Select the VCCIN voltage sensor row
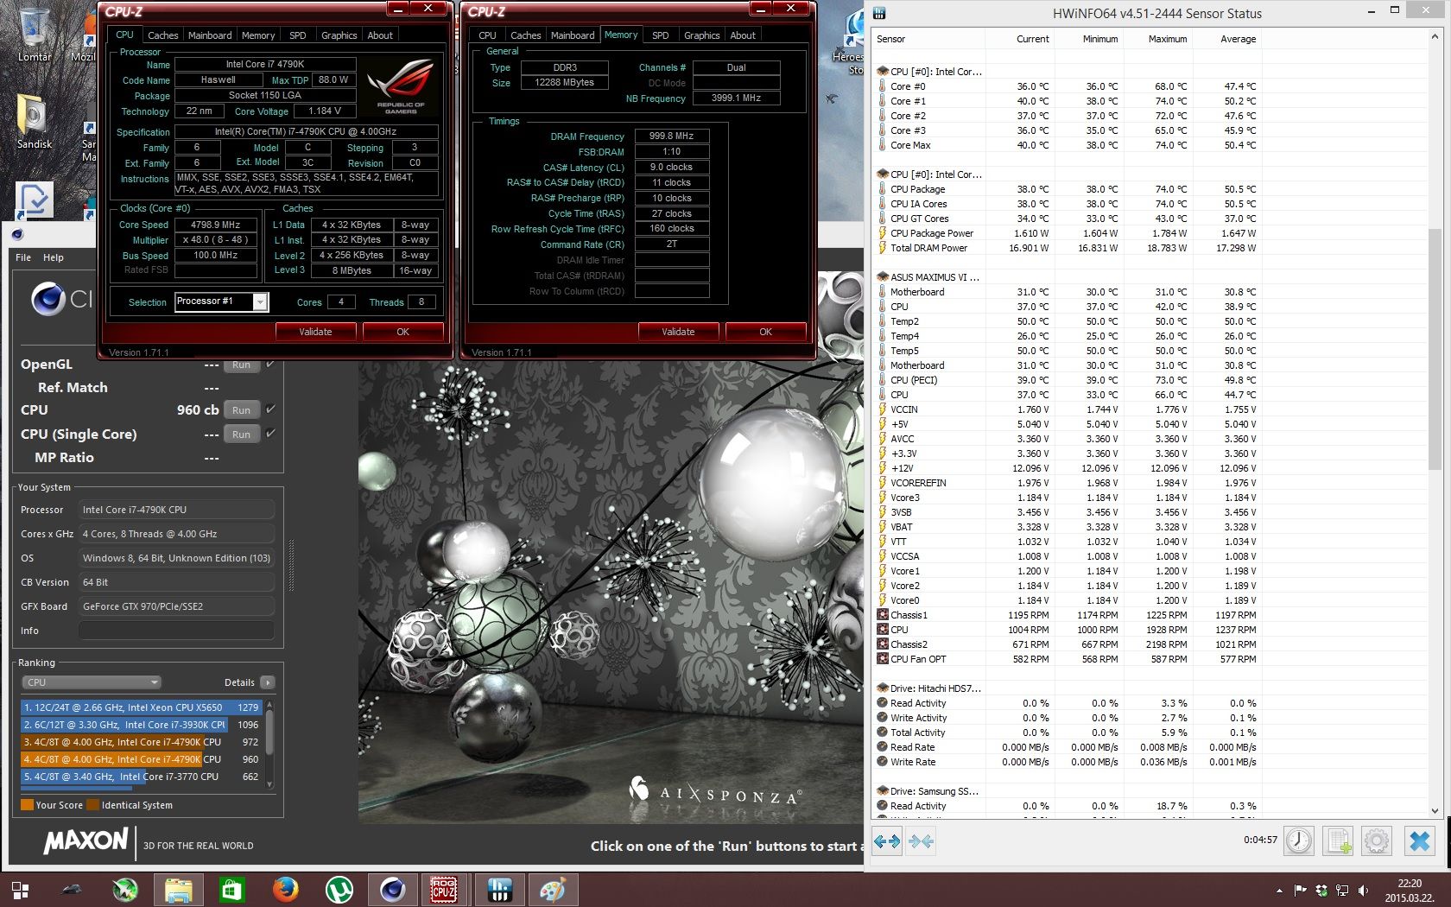 tap(1067, 409)
